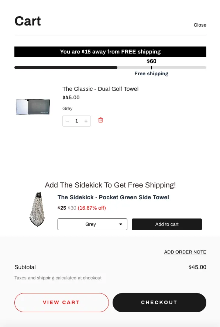220x327 pixels.
Task: Click the Sidekick towel product image
Action: pos(38,209)
